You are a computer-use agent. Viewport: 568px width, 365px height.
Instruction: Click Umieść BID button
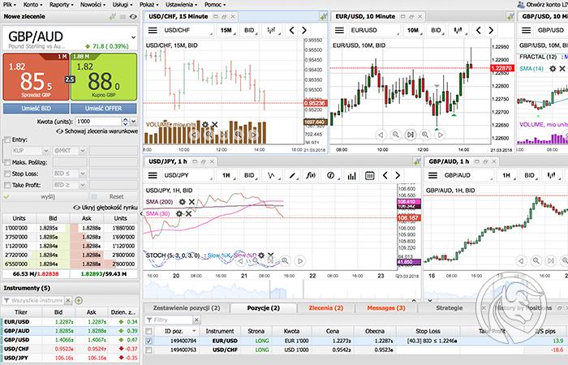click(36, 108)
